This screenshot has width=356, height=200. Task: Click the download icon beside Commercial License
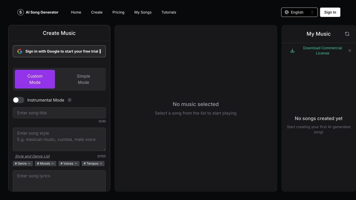tap(292, 50)
